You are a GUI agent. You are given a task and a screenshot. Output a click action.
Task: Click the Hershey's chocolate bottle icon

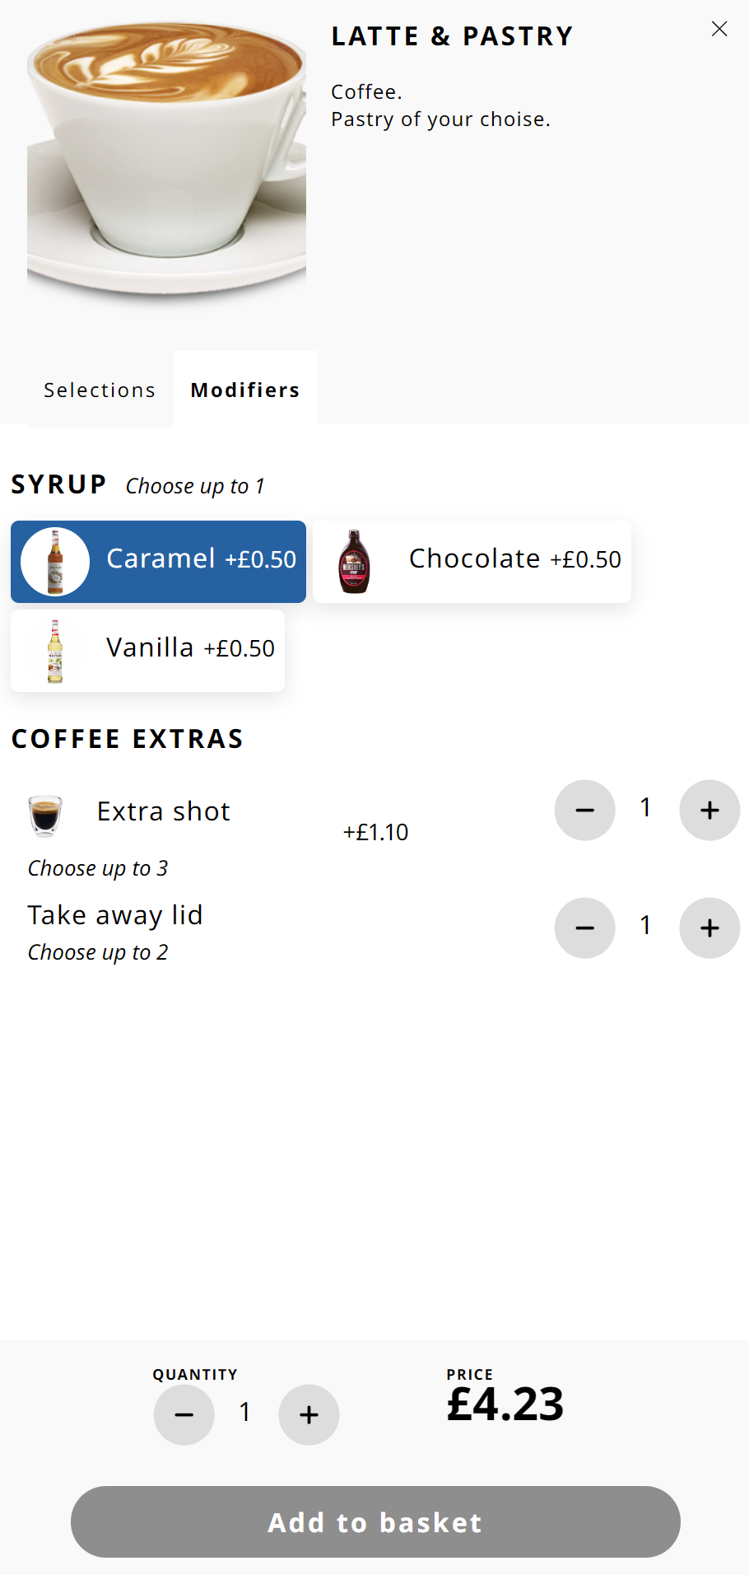355,561
